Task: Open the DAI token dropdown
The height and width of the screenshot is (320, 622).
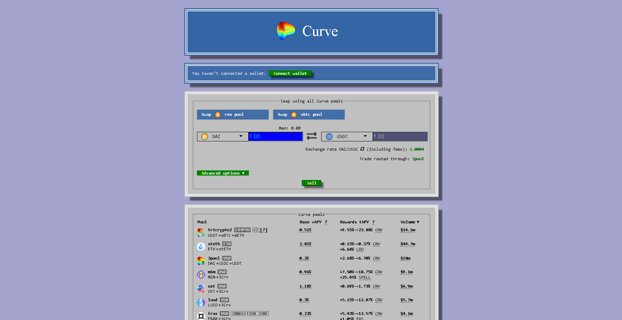Action: point(223,137)
